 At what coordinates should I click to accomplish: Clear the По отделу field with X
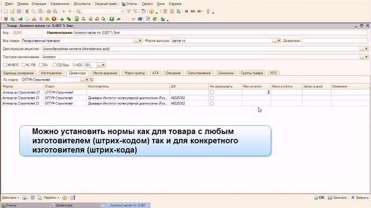click(87, 80)
